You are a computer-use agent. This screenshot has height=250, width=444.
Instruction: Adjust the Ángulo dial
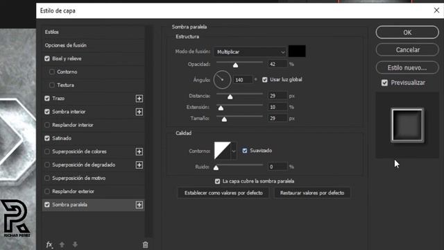[222, 80]
